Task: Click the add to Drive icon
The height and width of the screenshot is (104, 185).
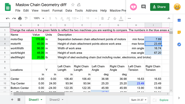Action: coord(79,5)
